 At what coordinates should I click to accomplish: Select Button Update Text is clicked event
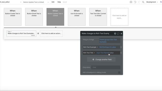pos(55,17)
